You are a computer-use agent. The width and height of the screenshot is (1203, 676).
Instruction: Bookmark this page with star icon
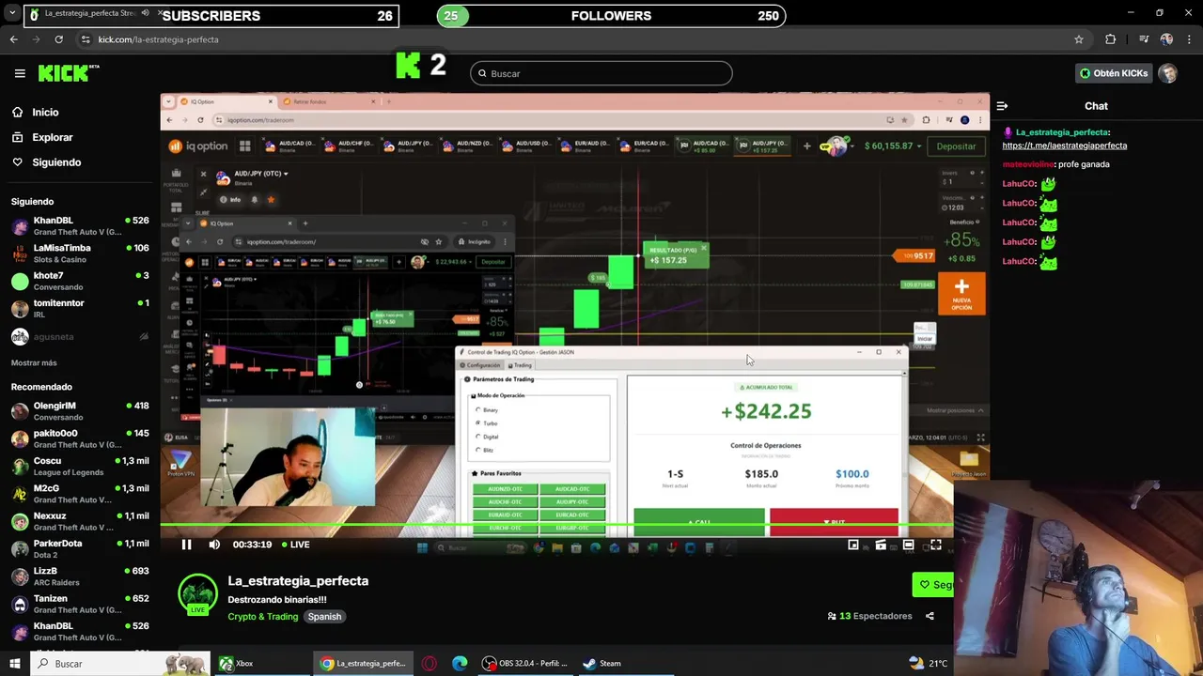[1079, 39]
